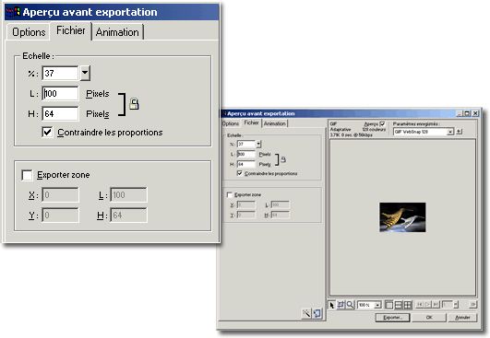Expand the GIF WebSnap 128 preset dropdown
This screenshot has width=490, height=338.
(x=450, y=132)
